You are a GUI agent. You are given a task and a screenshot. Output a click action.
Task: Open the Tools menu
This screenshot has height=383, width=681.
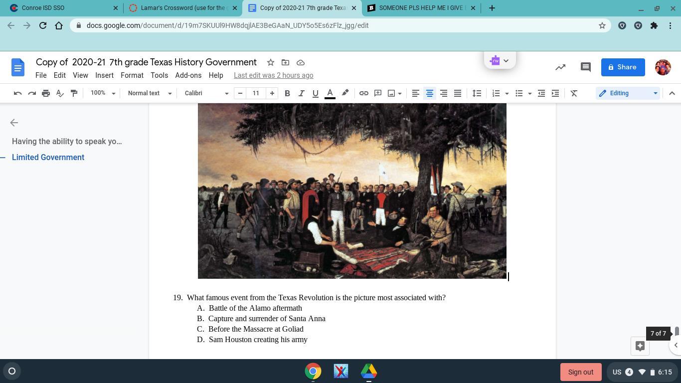[x=160, y=75]
